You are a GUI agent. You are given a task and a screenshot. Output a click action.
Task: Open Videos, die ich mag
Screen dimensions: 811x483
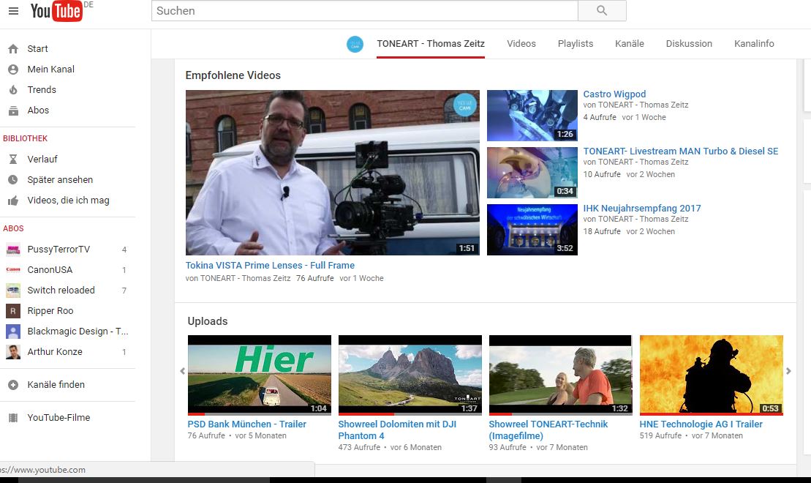coord(68,201)
